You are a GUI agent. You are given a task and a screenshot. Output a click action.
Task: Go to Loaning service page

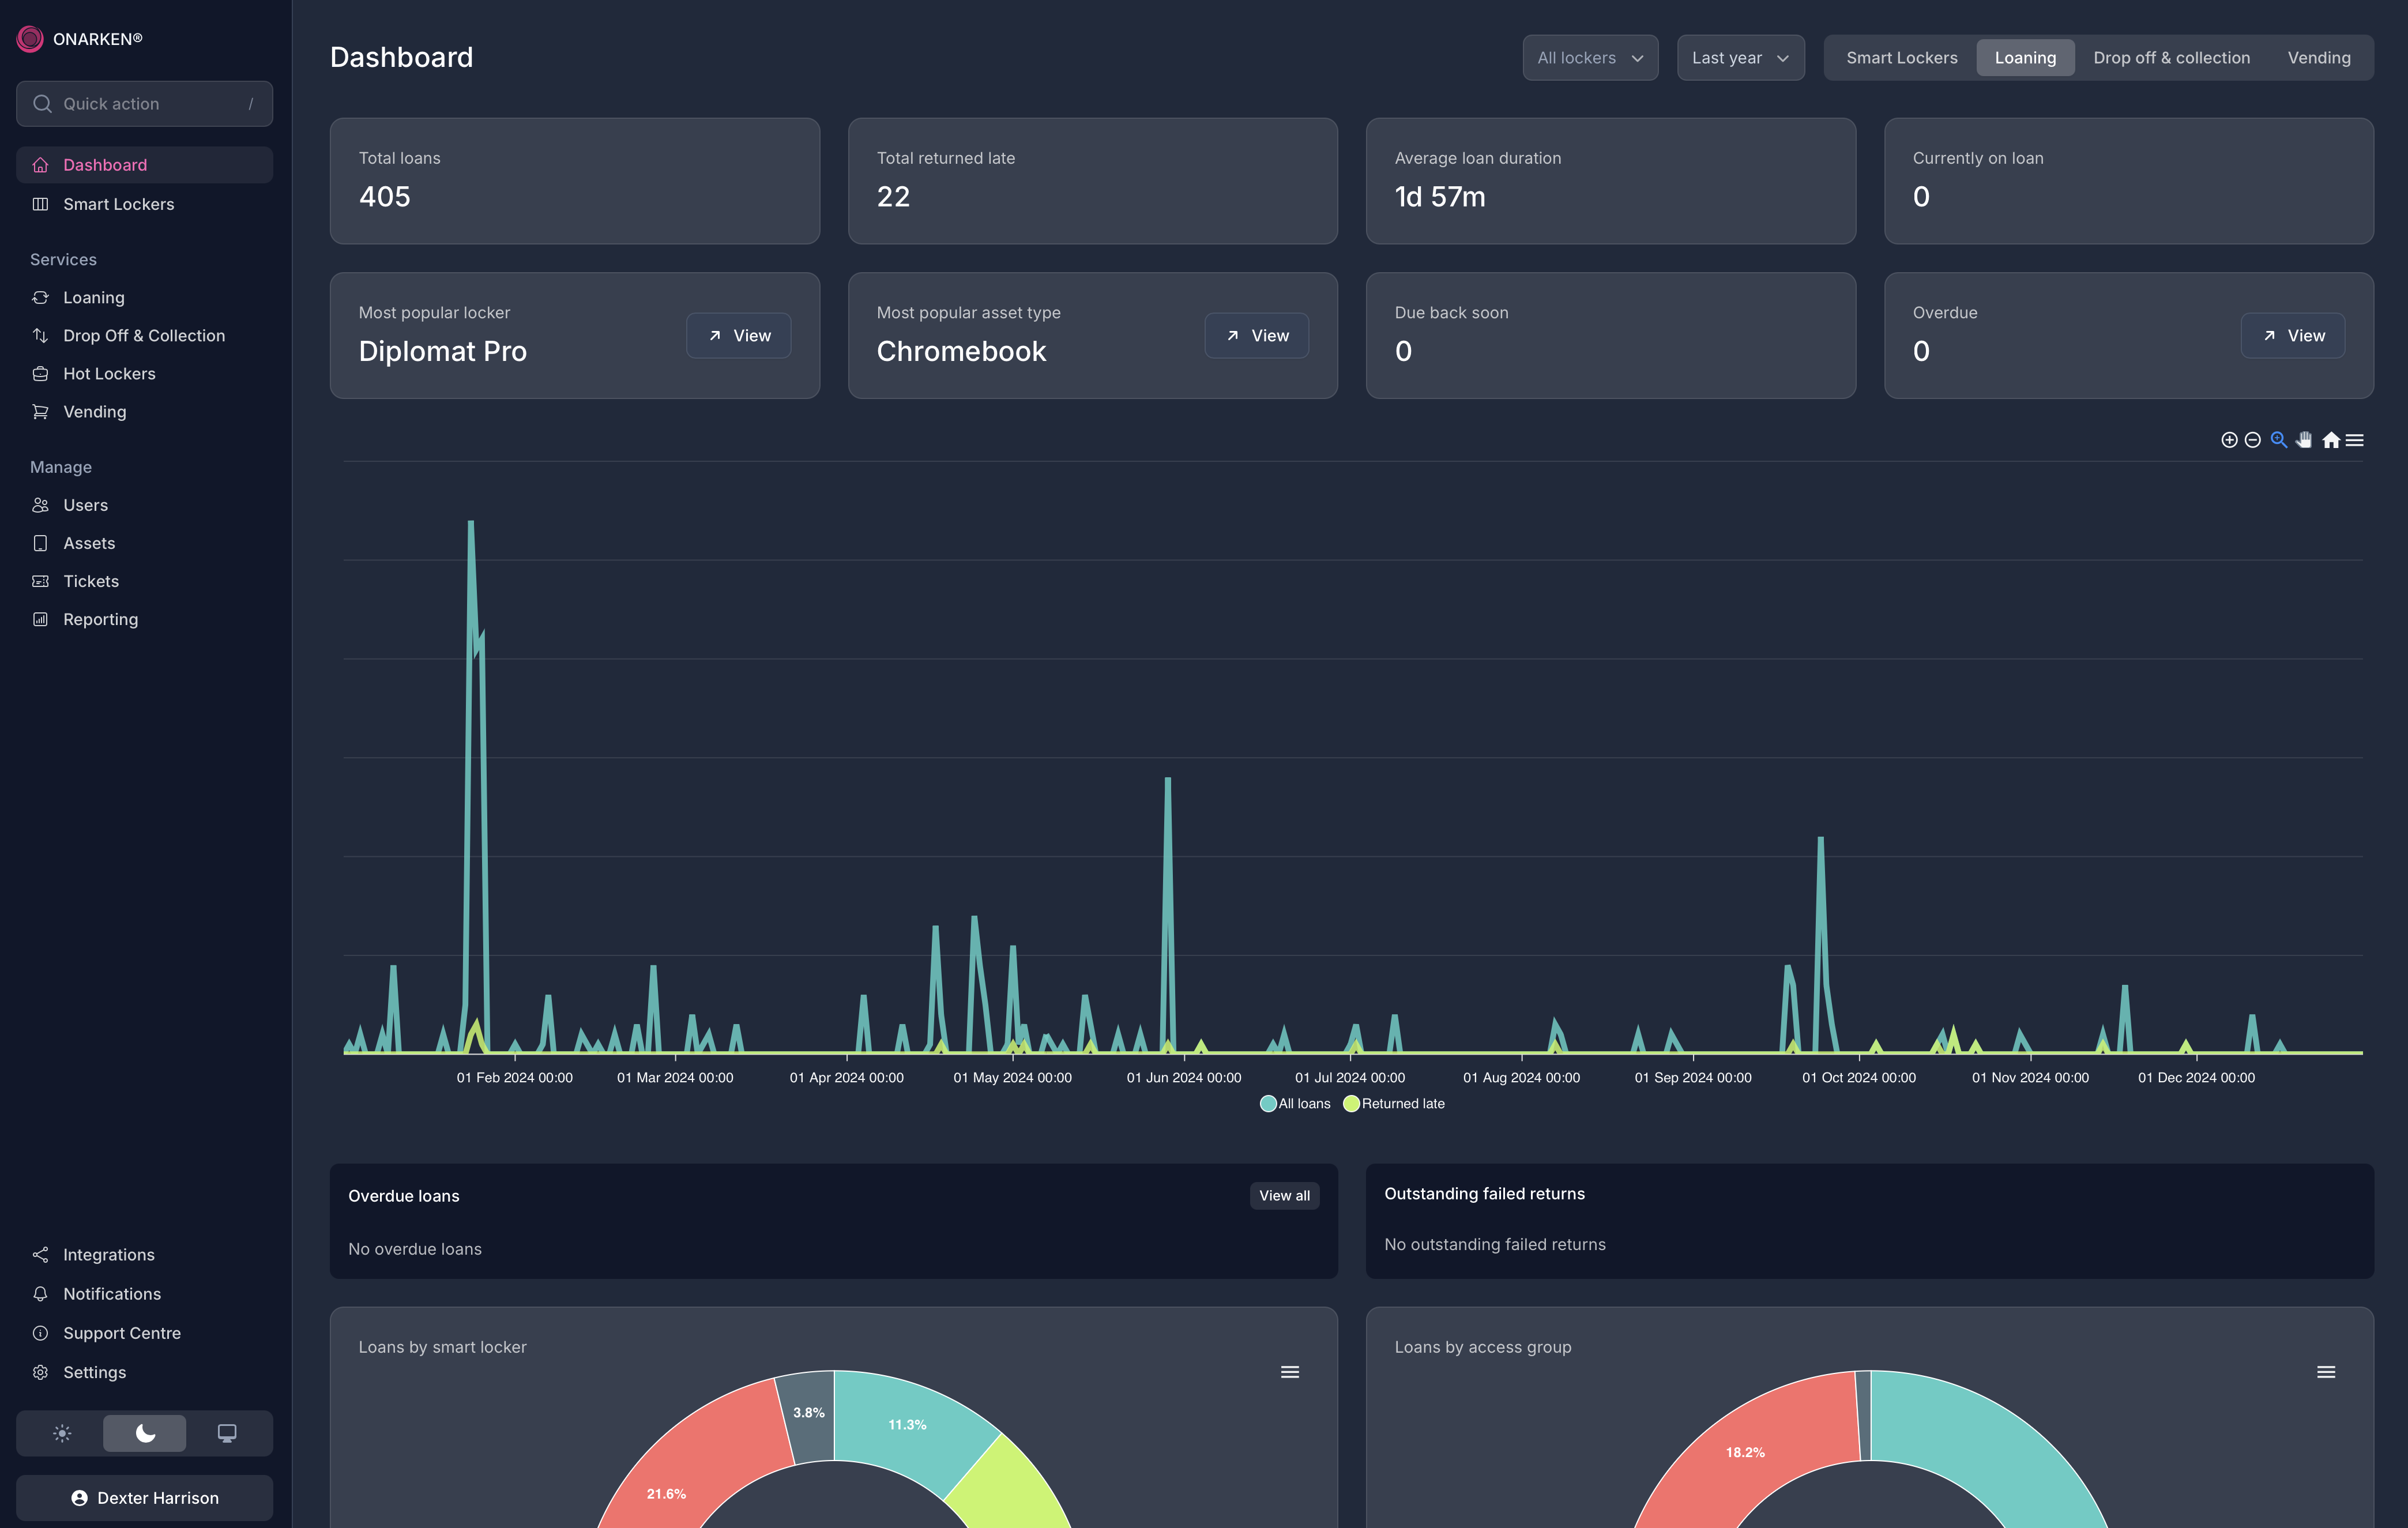click(x=145, y=298)
